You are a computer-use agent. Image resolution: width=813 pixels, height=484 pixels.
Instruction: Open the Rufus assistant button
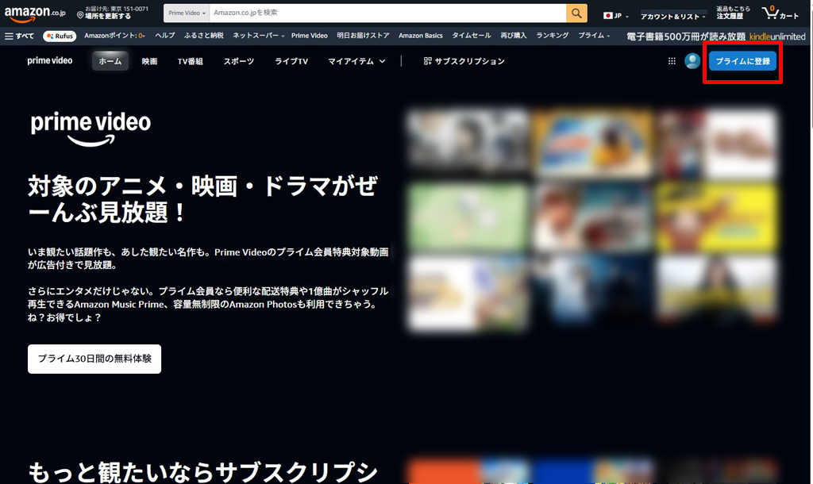pyautogui.click(x=60, y=36)
